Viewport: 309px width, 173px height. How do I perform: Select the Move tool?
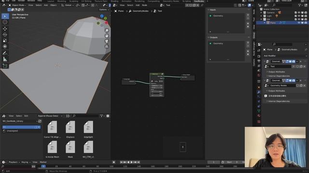point(5,29)
